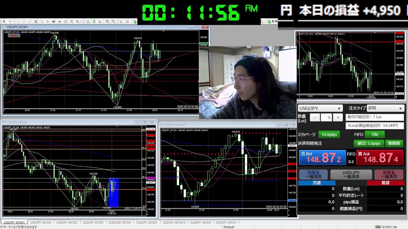Screen dimensions: 408x229
Task: Switch to the USDJPY_MT,M15 chart tab
Action: (174, 223)
